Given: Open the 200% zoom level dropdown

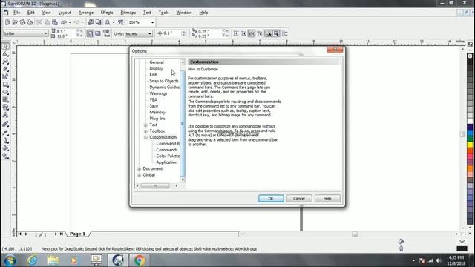Looking at the screenshot, I should pos(152,22).
